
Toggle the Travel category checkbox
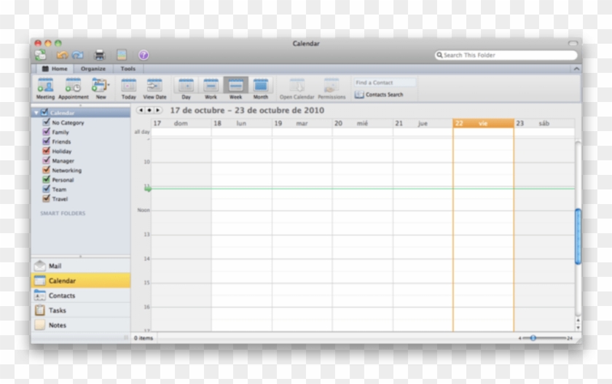point(46,199)
